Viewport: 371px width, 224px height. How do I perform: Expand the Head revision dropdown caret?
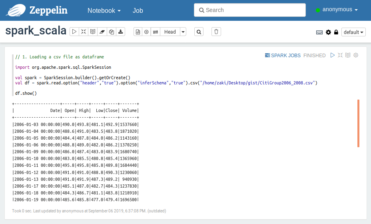[183, 32]
